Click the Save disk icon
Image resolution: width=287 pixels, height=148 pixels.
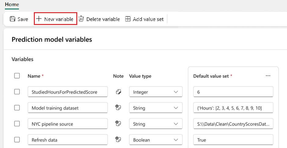coord(13,19)
